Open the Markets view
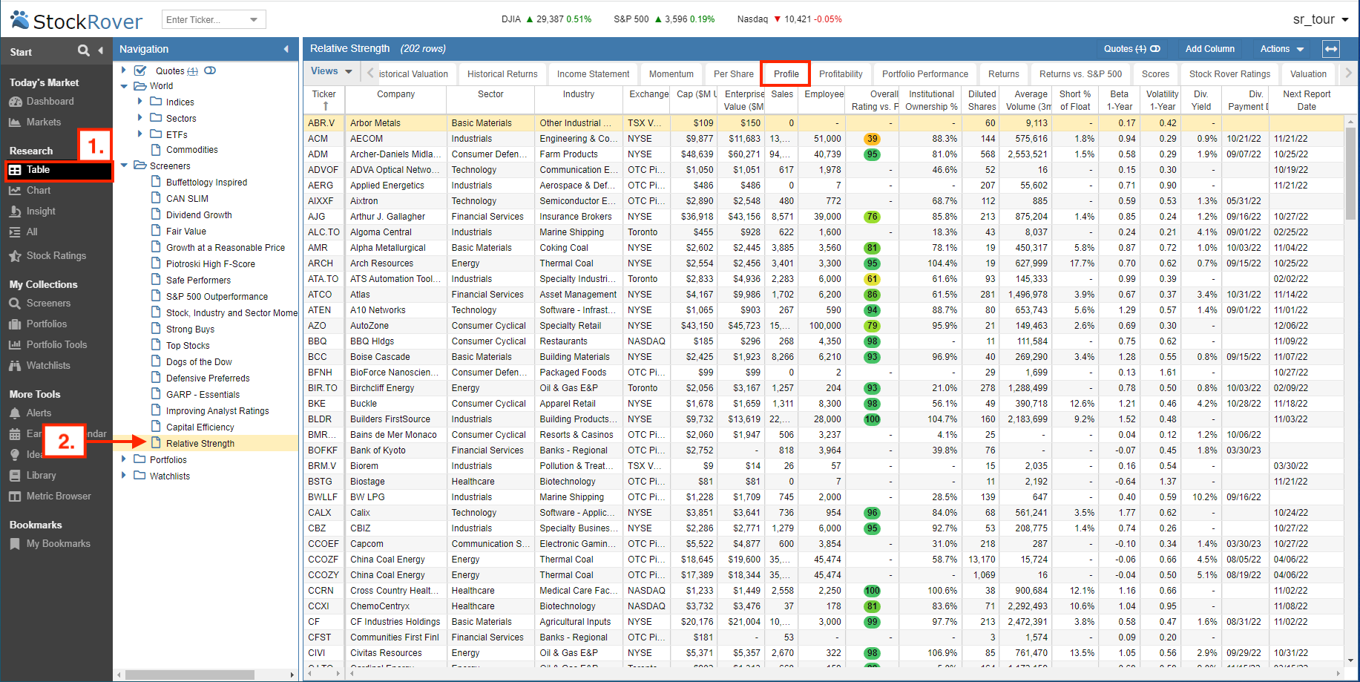The width and height of the screenshot is (1360, 682). click(44, 122)
